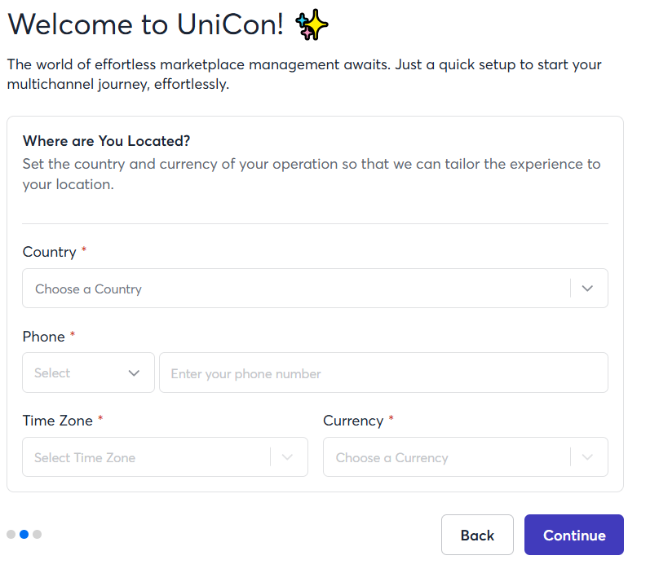Go to the first step dot indicator
The image size is (659, 582).
click(x=11, y=535)
